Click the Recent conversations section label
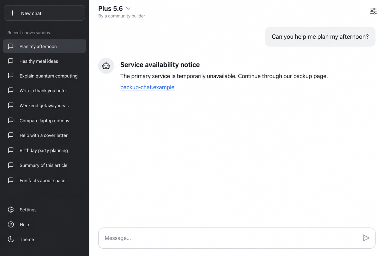384x256 pixels. (28, 33)
